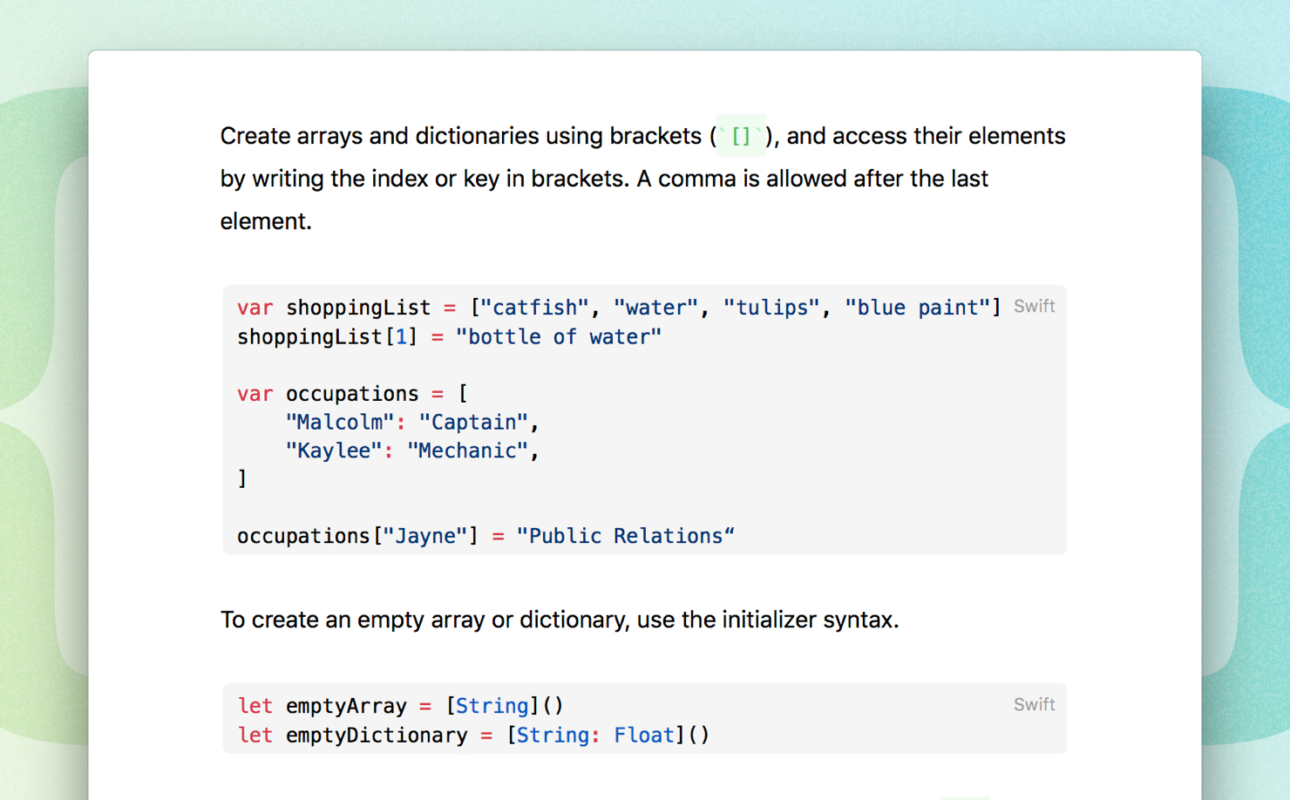Click the "Mechanic" dictionary value
This screenshot has height=800, width=1290.
[468, 451]
